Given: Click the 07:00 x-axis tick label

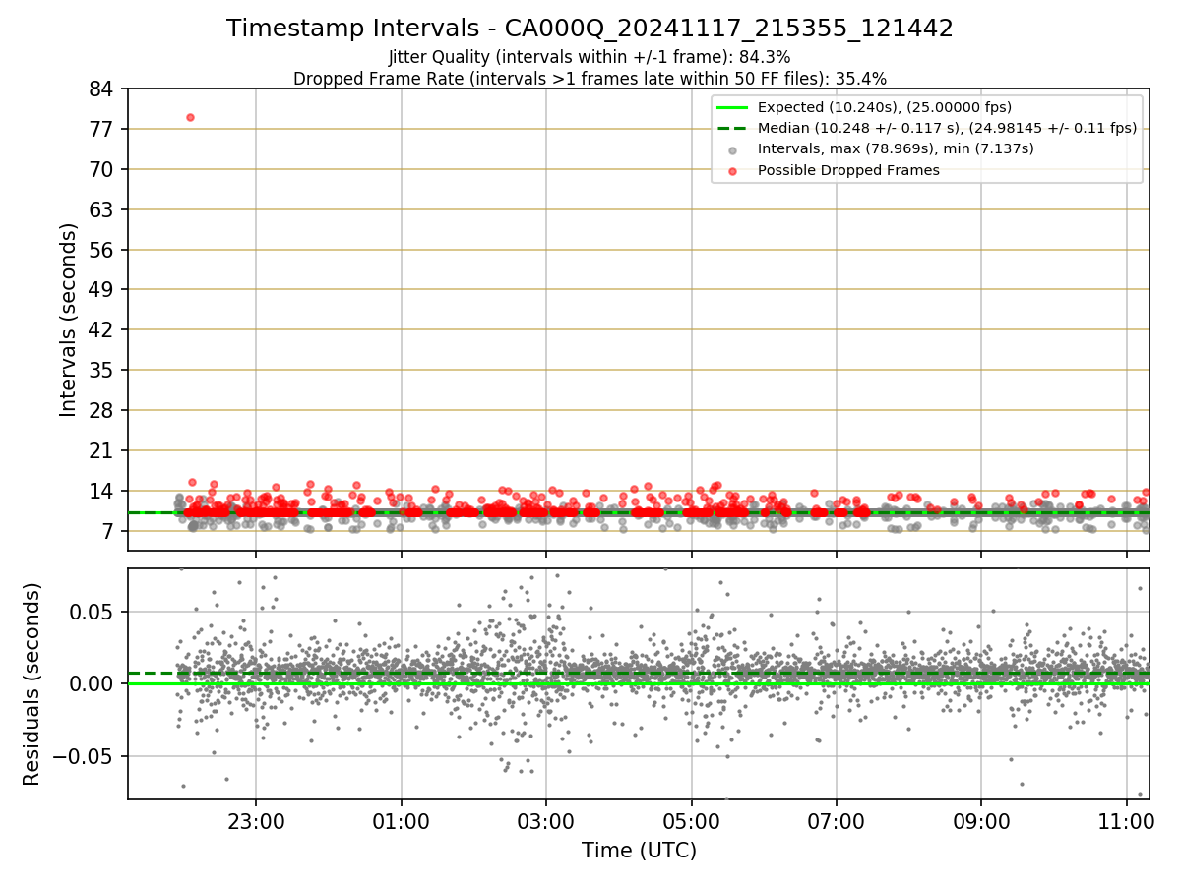Looking at the screenshot, I should 836,820.
